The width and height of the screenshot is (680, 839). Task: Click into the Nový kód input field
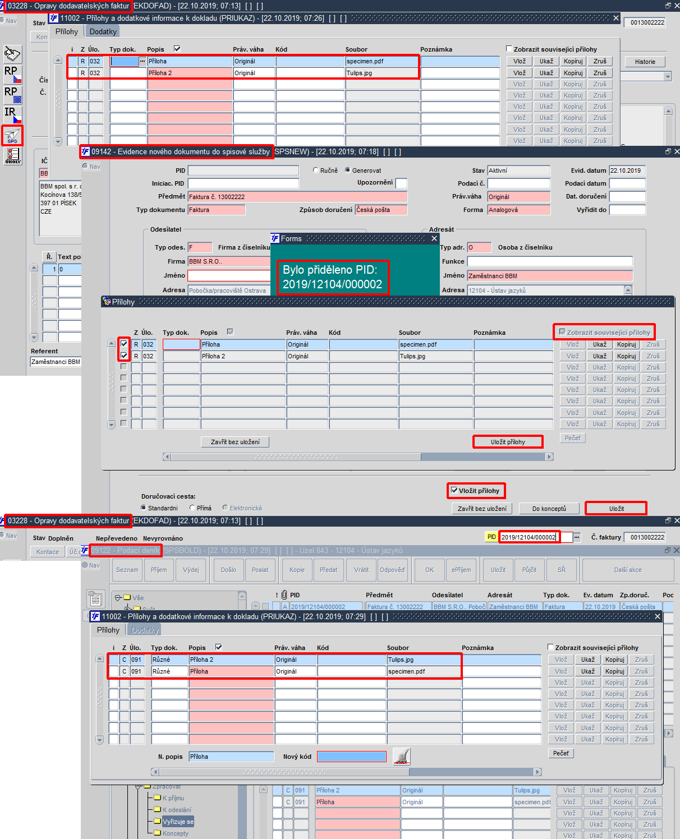click(x=352, y=757)
